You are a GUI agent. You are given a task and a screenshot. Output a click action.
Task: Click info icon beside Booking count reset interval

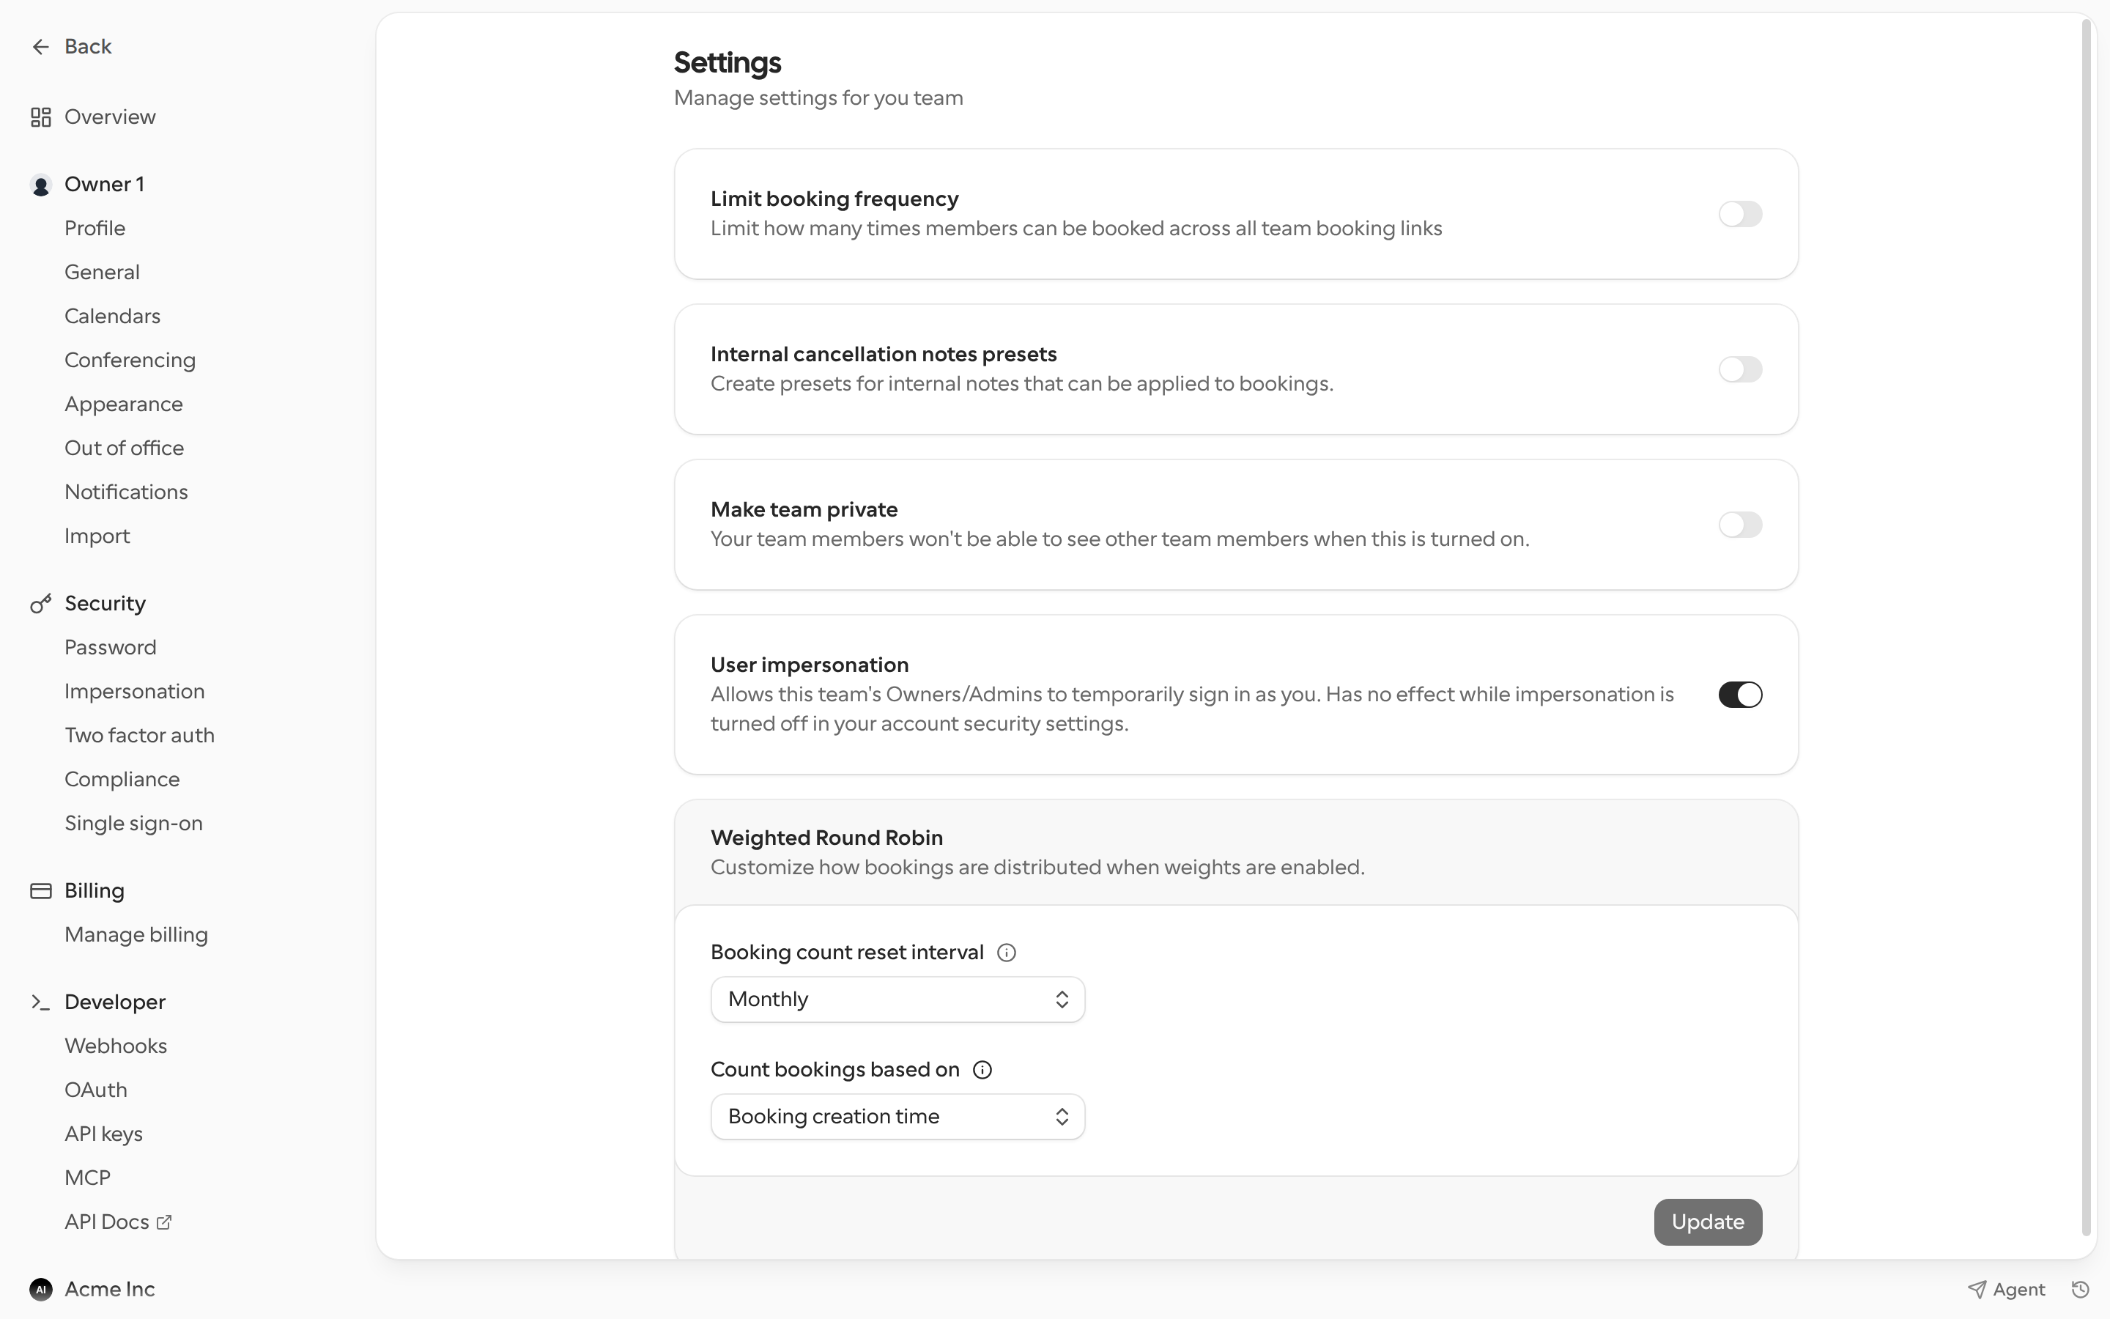point(1006,953)
